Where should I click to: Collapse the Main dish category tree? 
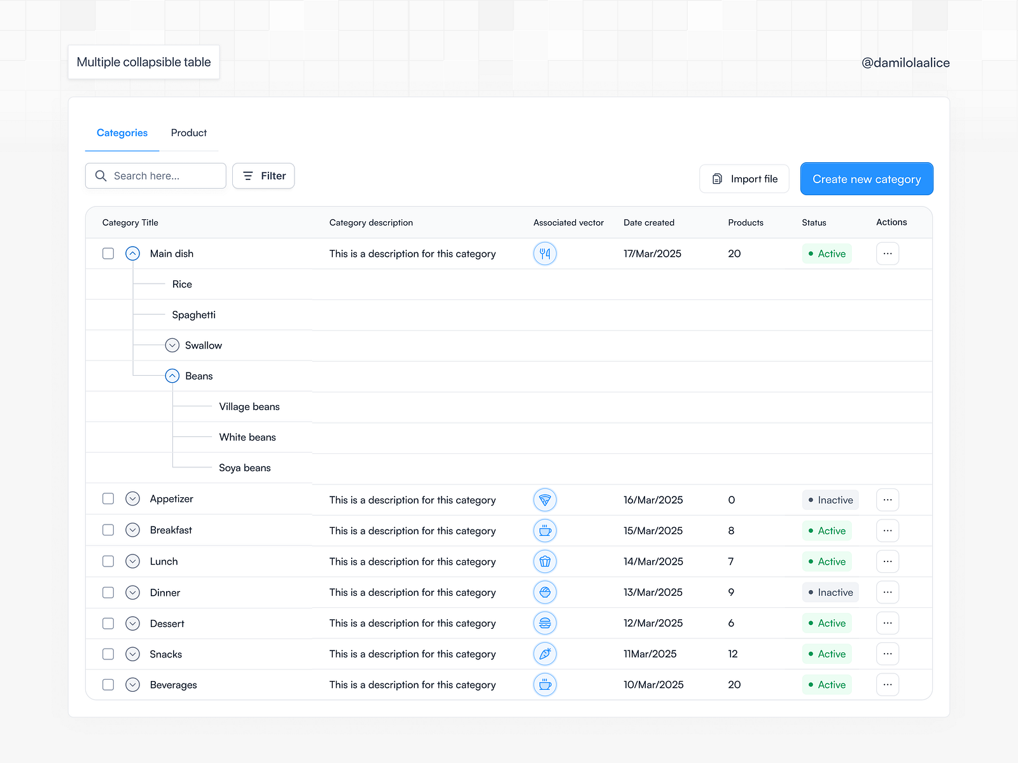[x=132, y=253]
